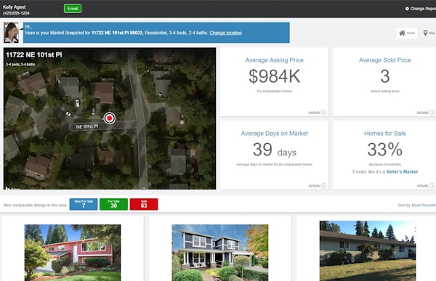Screen dimensions: 436x281
Task: Filter listings by For Sale 30
Action: click(114, 204)
